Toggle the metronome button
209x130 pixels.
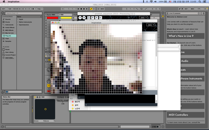[33, 9]
